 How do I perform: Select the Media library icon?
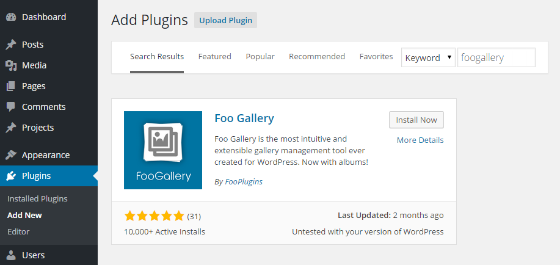(11, 65)
